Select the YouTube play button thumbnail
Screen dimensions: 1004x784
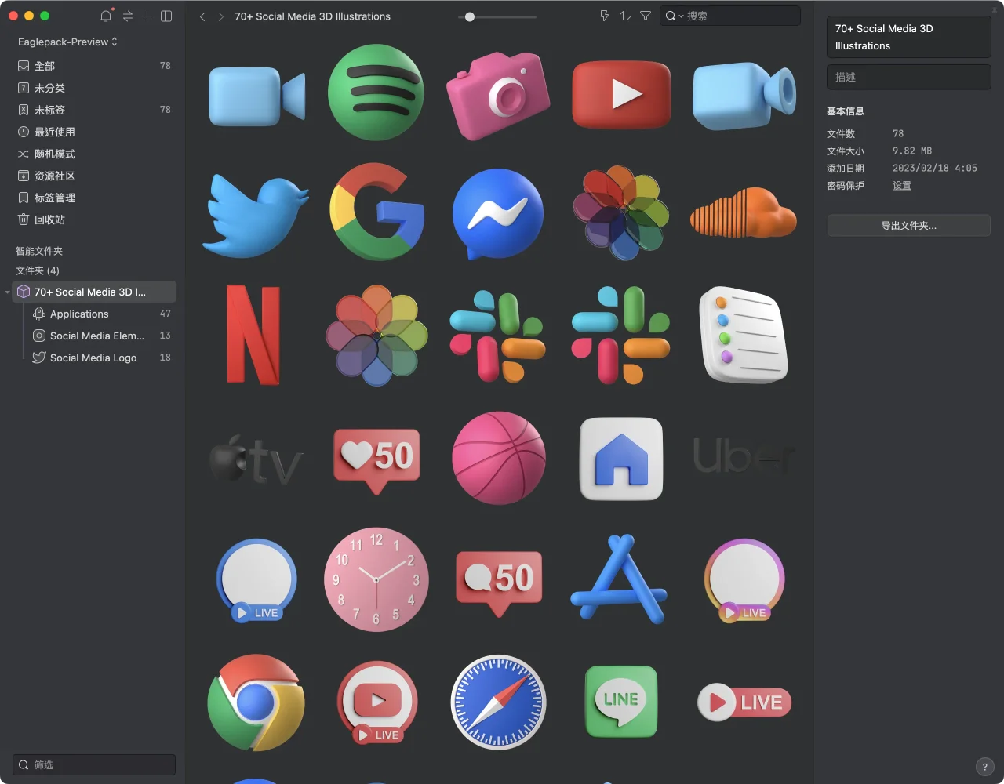point(621,94)
